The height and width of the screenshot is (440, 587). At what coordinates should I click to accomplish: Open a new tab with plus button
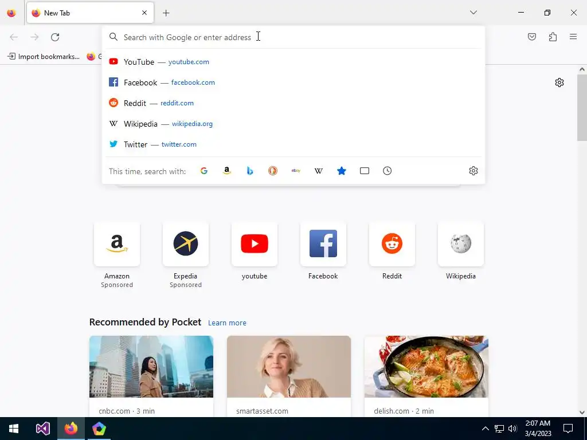tap(166, 13)
